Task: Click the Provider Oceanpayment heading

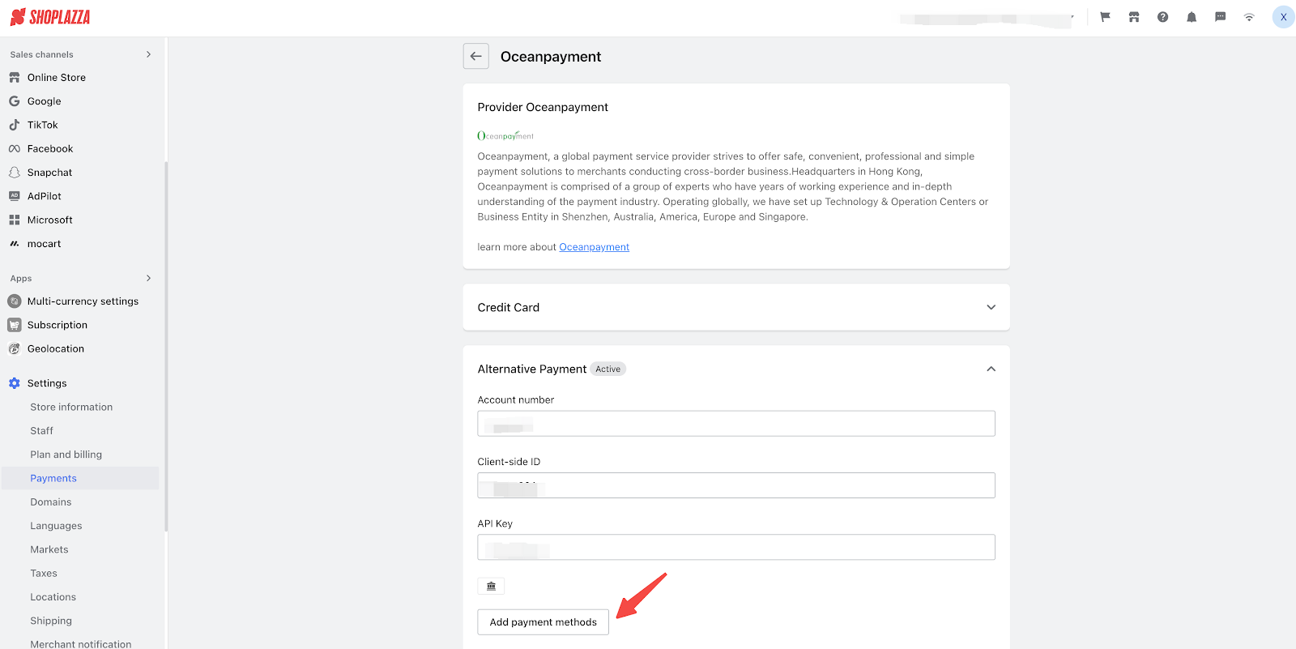Action: 543,107
